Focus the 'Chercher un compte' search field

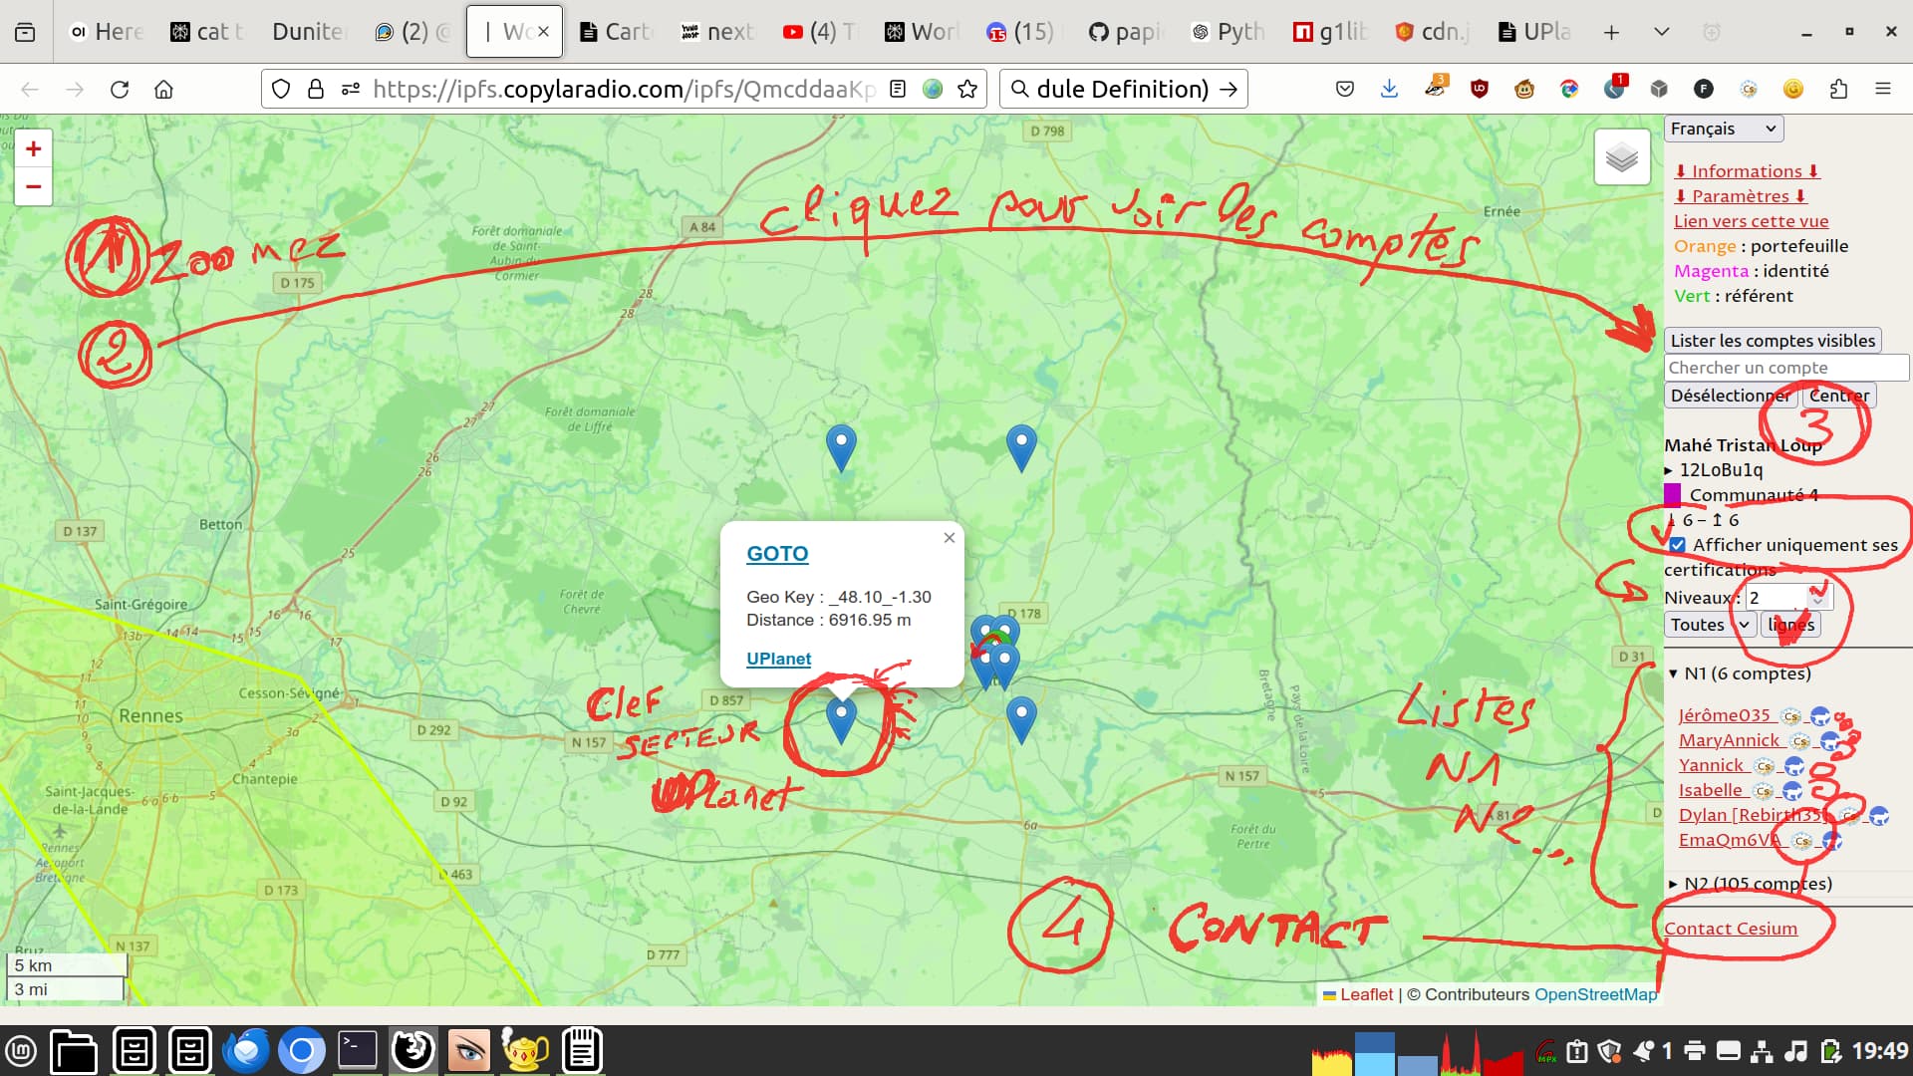pyautogui.click(x=1786, y=368)
